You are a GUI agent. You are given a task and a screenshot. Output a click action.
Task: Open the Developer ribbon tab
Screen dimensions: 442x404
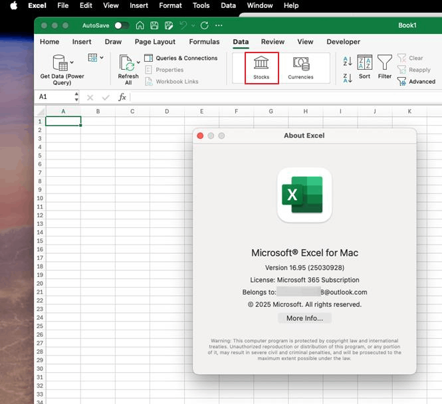[x=343, y=42]
